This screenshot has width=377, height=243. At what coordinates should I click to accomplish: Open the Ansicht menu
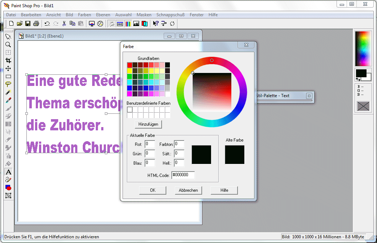53,15
